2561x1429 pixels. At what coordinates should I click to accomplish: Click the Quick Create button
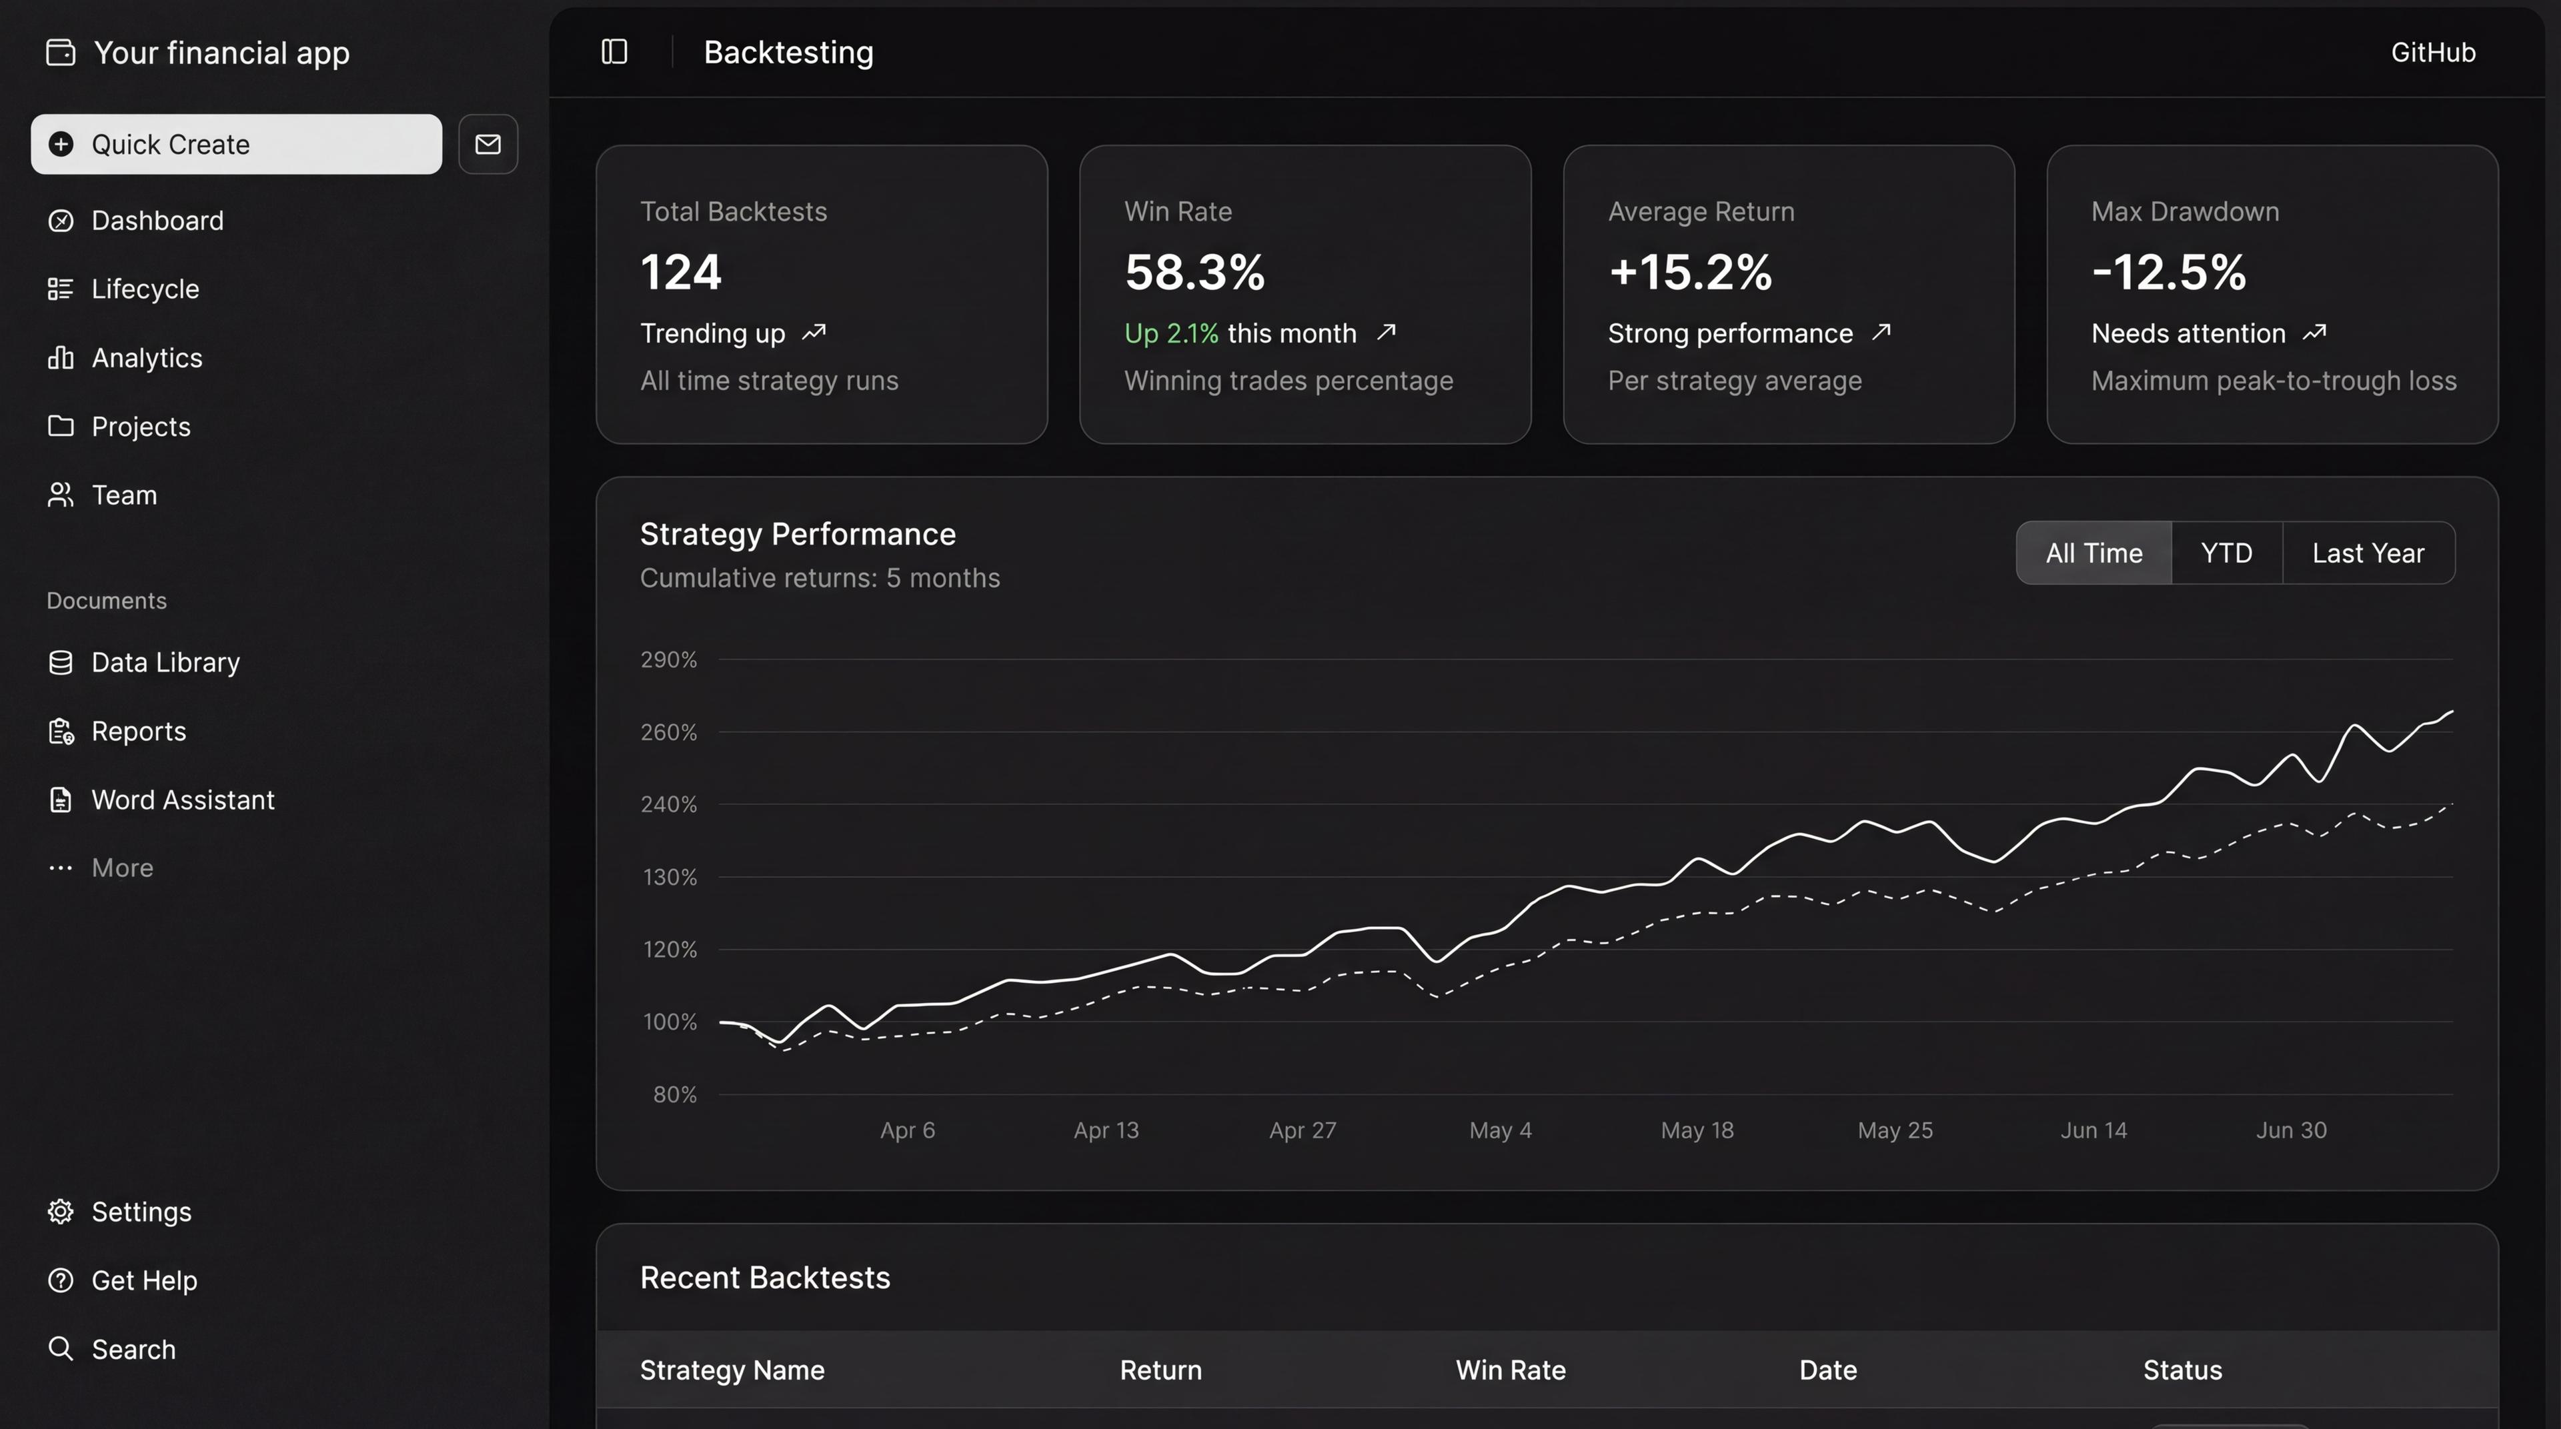(235, 144)
